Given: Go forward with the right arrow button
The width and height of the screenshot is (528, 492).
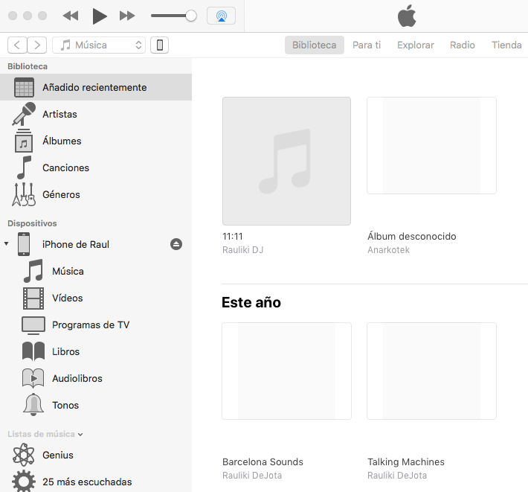Looking at the screenshot, I should click(36, 45).
